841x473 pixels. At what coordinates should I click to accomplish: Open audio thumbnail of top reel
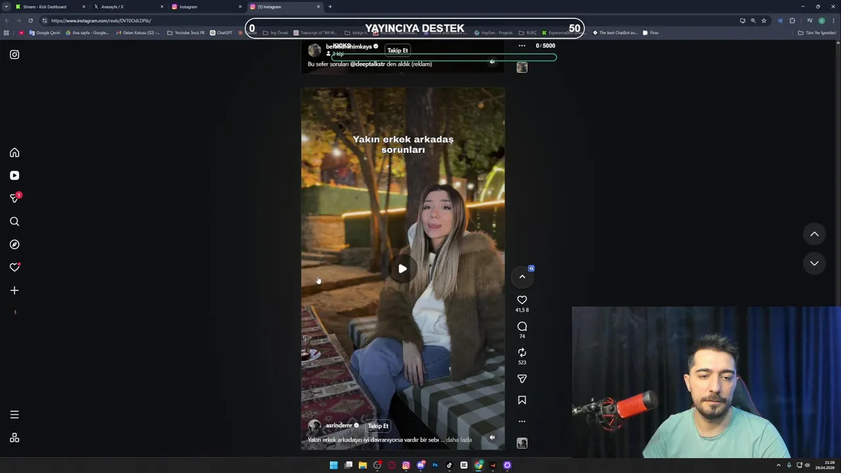pos(522,67)
